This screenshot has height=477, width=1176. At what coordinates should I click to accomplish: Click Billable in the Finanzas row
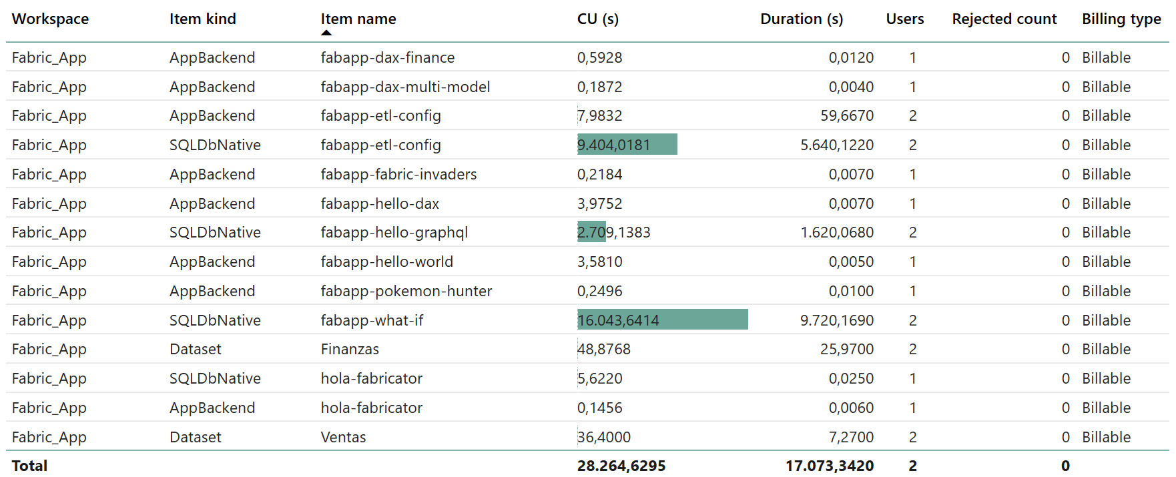(x=1106, y=349)
